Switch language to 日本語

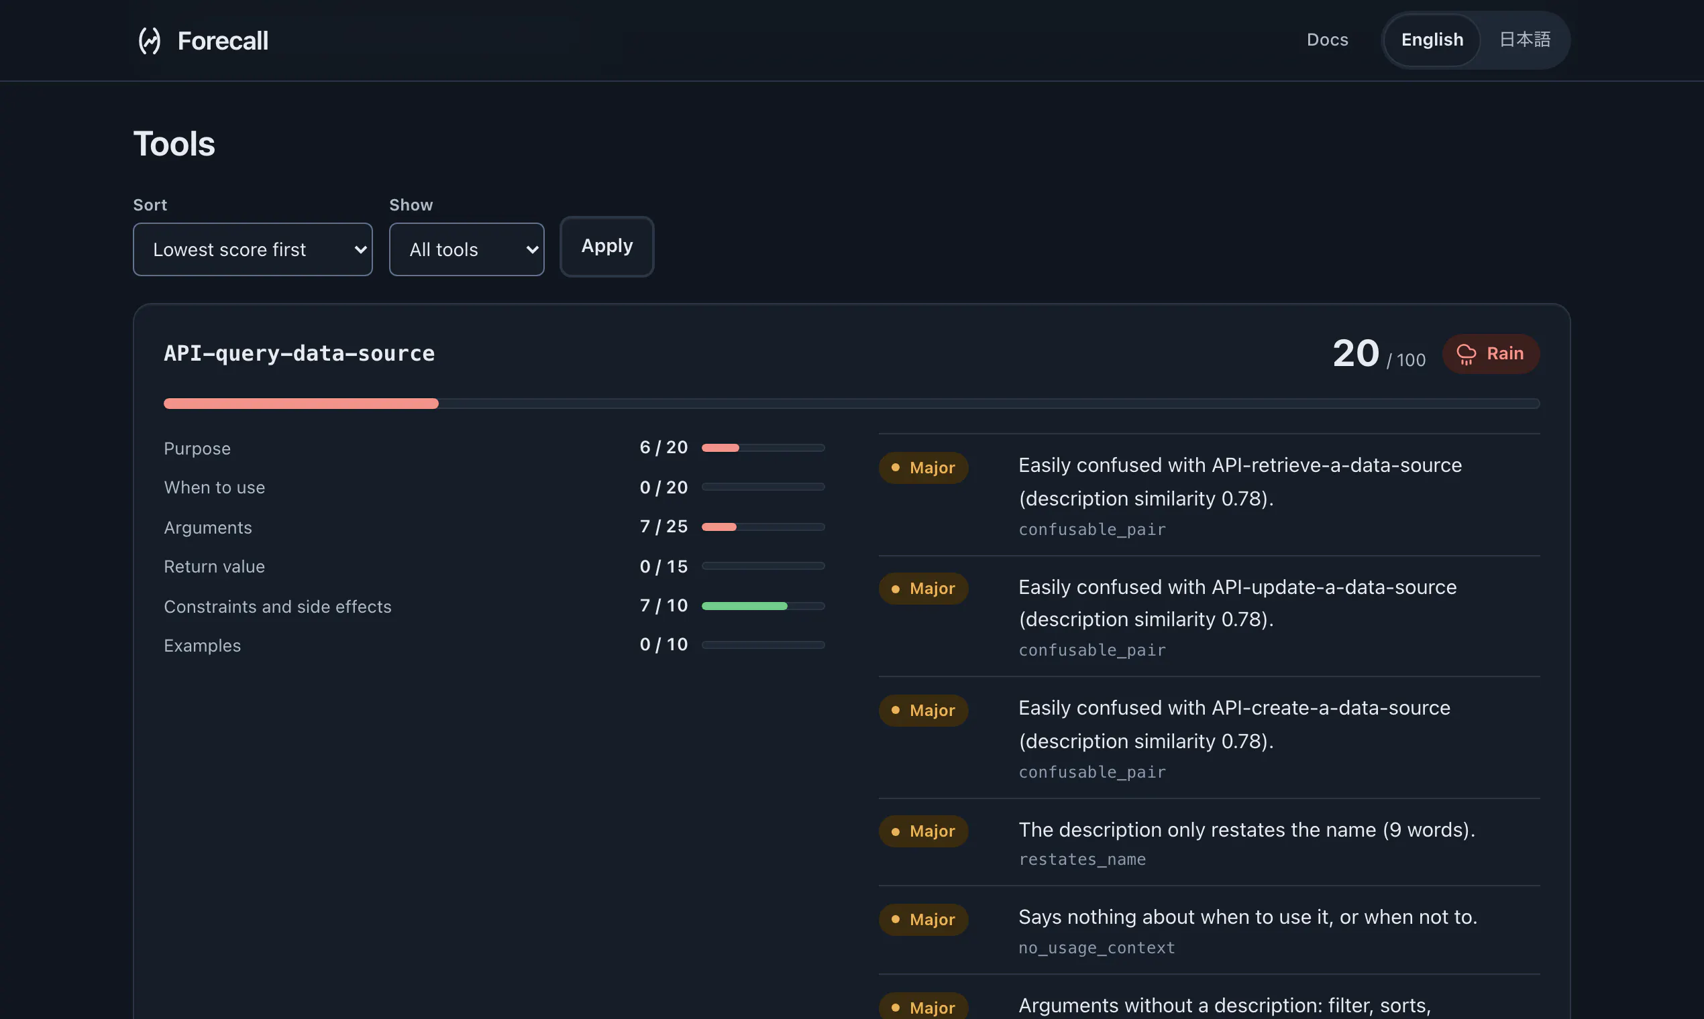pyautogui.click(x=1524, y=40)
